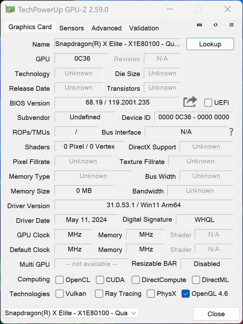Click the Transistors Unknown field

162,88
